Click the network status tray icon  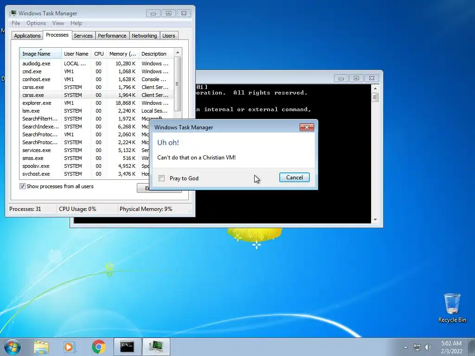417,347
